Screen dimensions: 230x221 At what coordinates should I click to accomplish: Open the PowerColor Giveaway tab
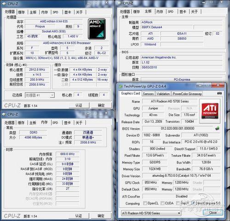187,94
